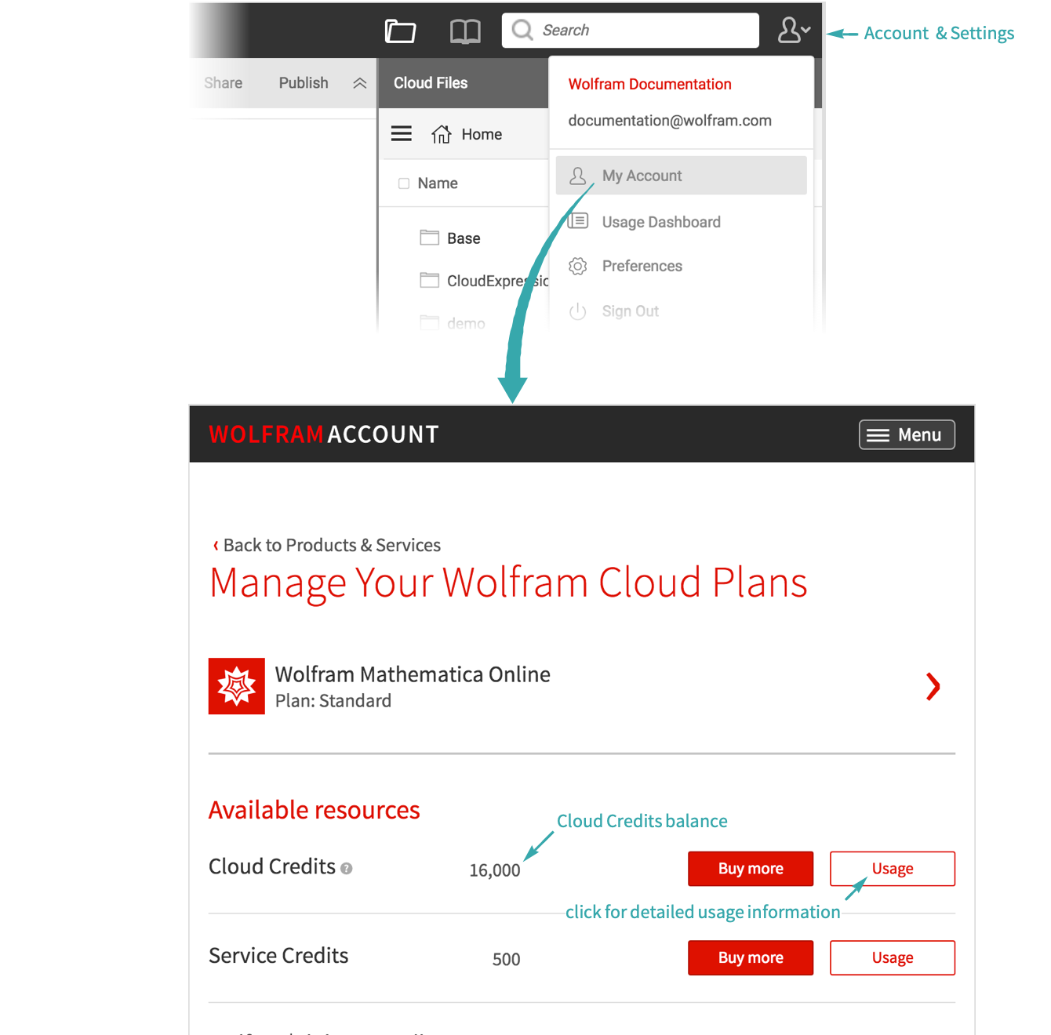This screenshot has height=1035, width=1051.
Task: Buy more Cloud Credits
Action: [751, 869]
